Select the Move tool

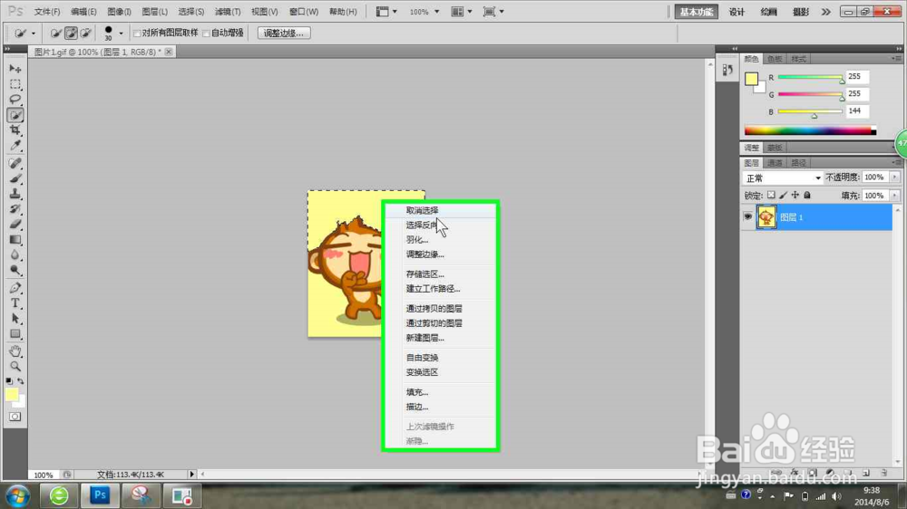pyautogui.click(x=15, y=69)
